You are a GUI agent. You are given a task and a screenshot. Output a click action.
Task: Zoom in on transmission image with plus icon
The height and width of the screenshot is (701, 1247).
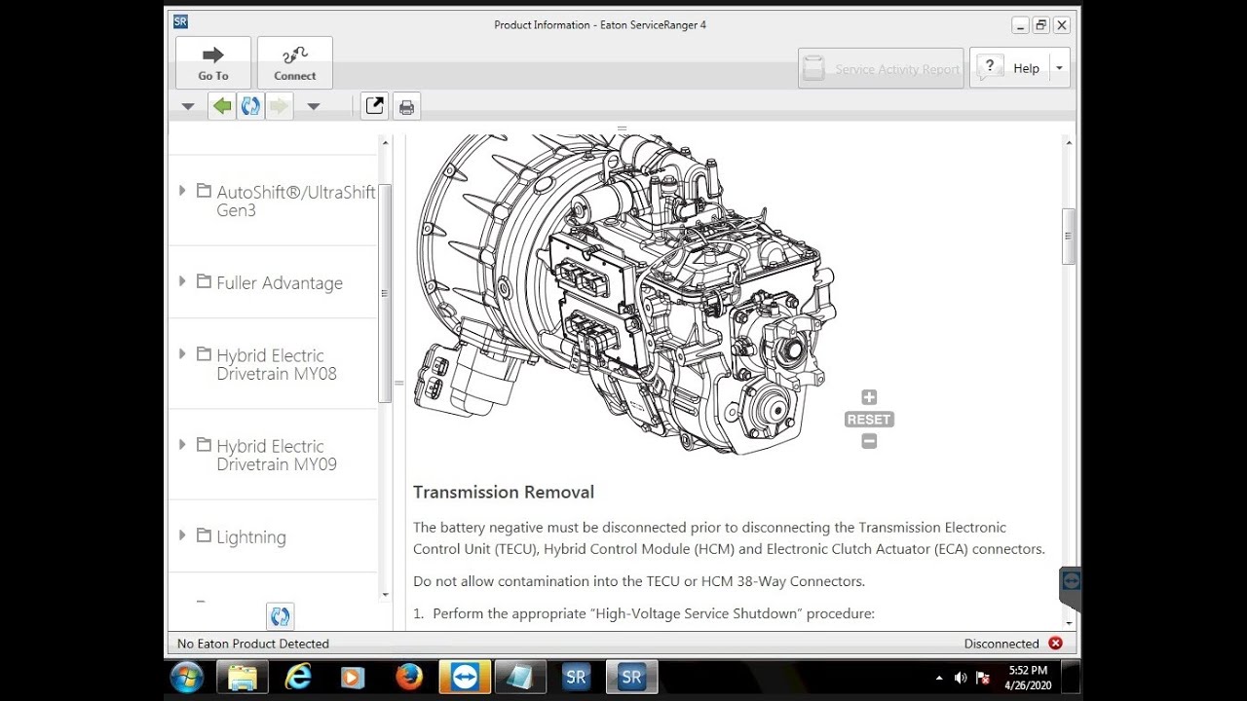869,397
